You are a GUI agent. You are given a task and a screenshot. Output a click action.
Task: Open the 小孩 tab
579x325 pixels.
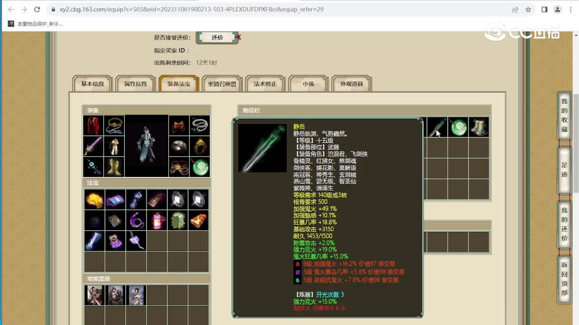(308, 84)
